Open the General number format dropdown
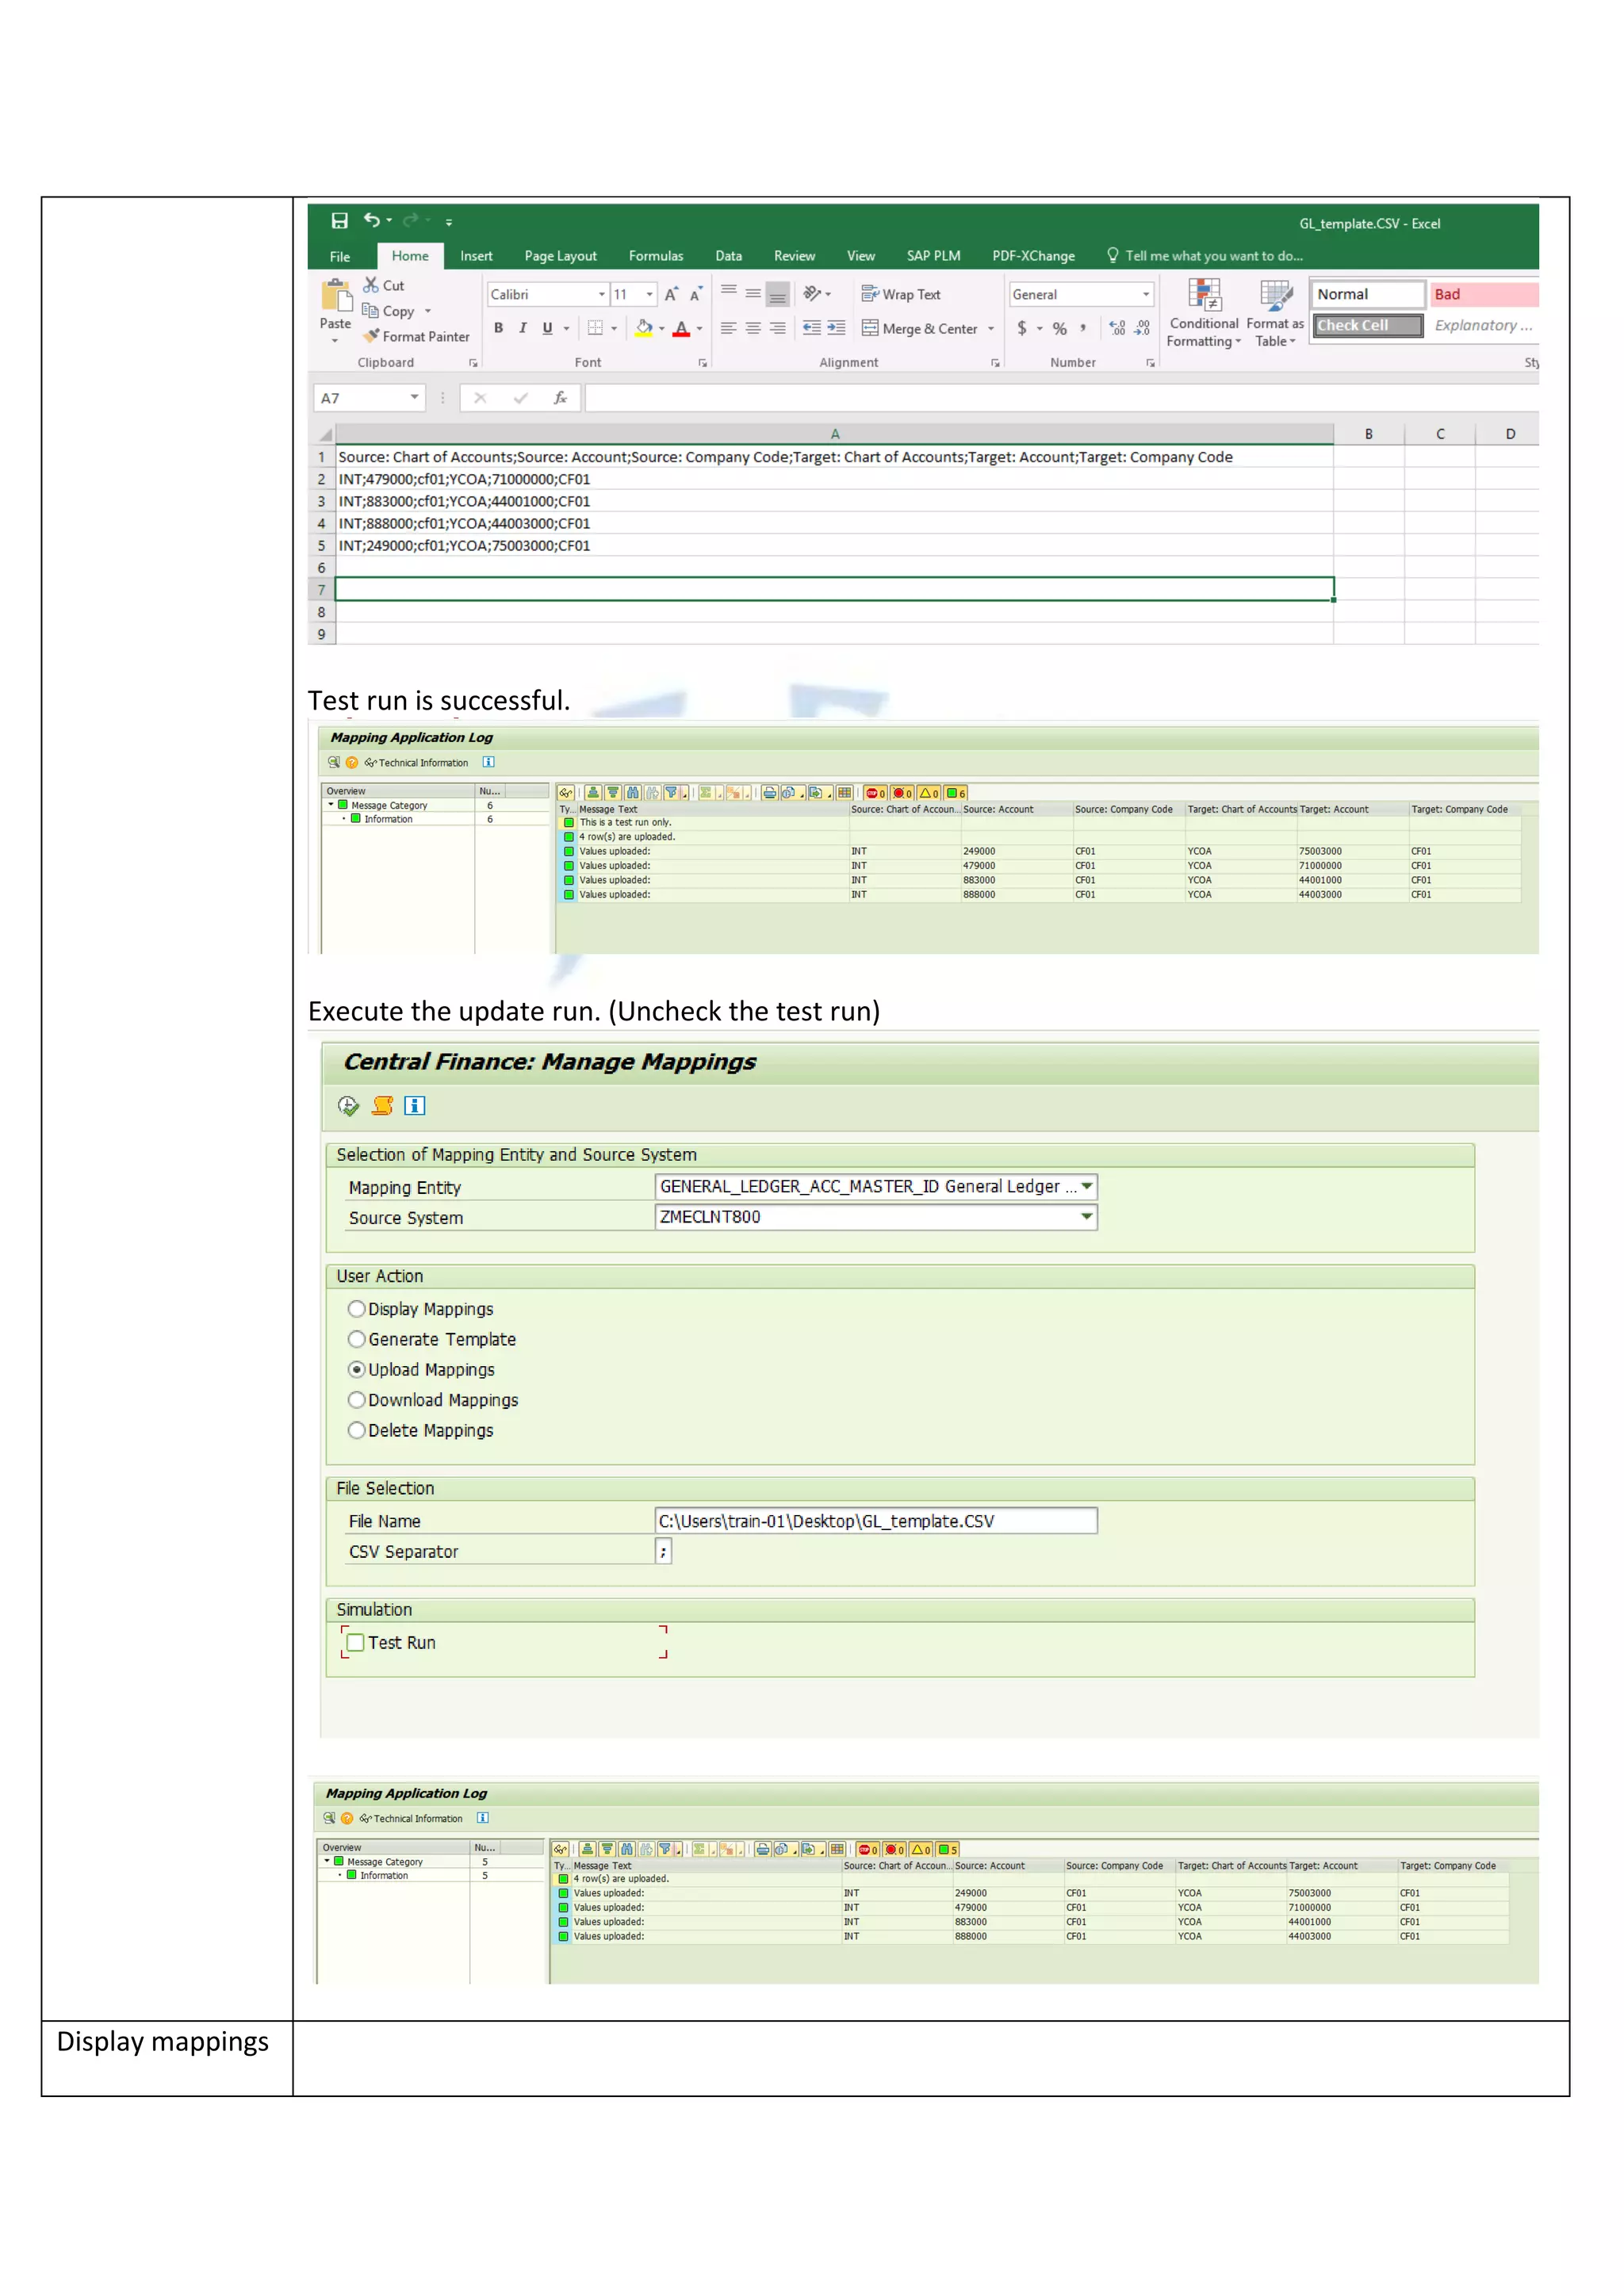The height and width of the screenshot is (2296, 1624). point(1146,294)
